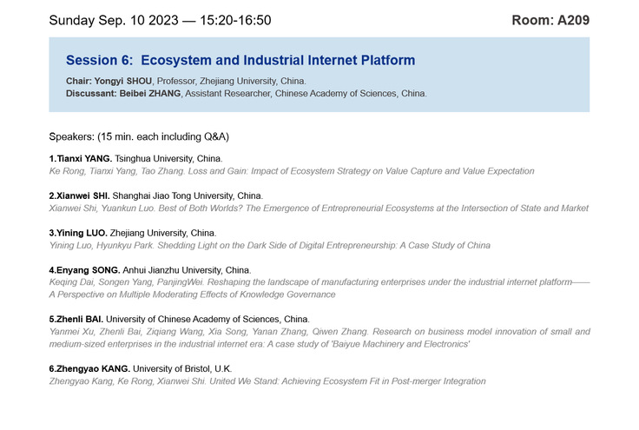
Task: Select speaker Zhenli BAI's name
Action: pyautogui.click(x=82, y=320)
